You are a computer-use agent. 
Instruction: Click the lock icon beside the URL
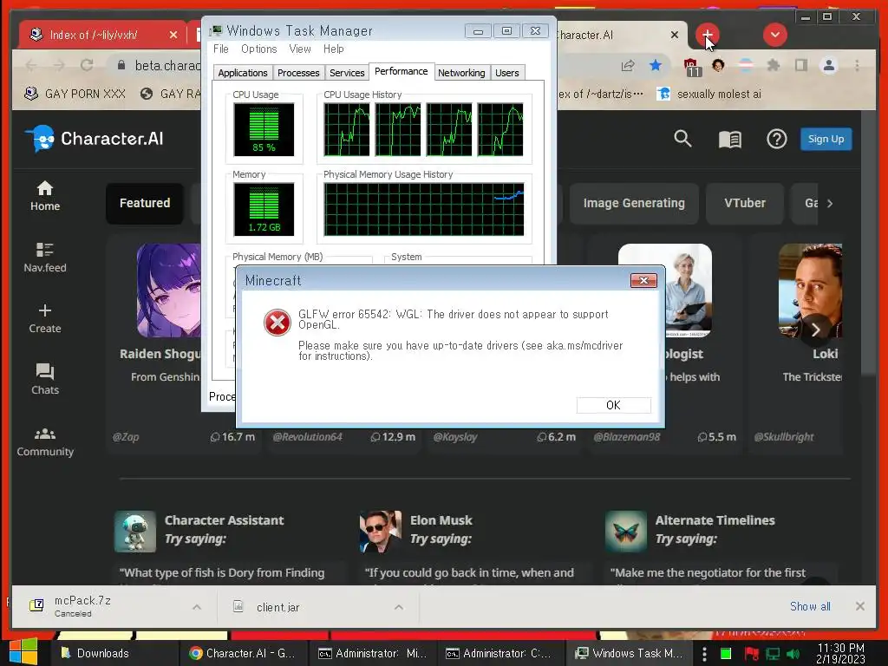121,65
